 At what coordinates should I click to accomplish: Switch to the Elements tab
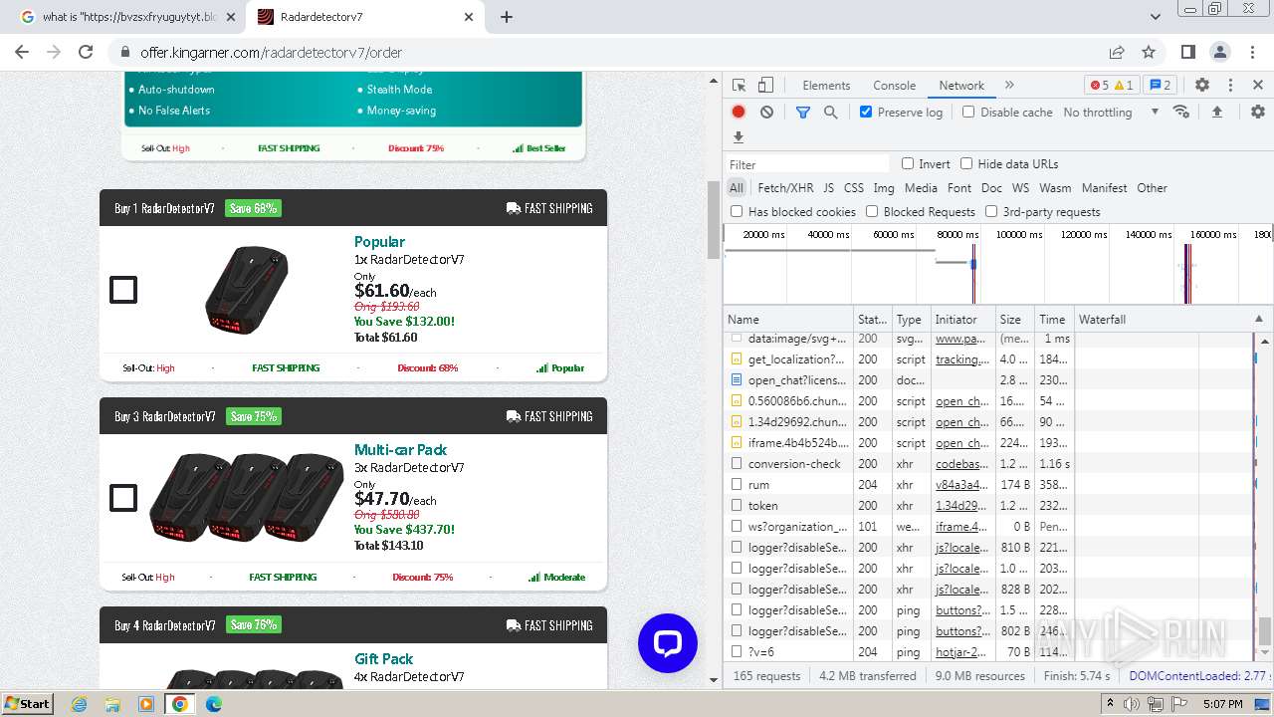pyautogui.click(x=826, y=86)
